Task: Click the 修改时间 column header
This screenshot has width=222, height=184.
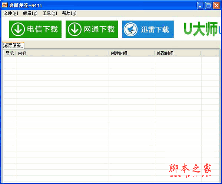Action: (178, 53)
